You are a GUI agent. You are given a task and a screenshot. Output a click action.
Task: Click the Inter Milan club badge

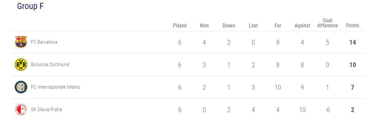21,87
